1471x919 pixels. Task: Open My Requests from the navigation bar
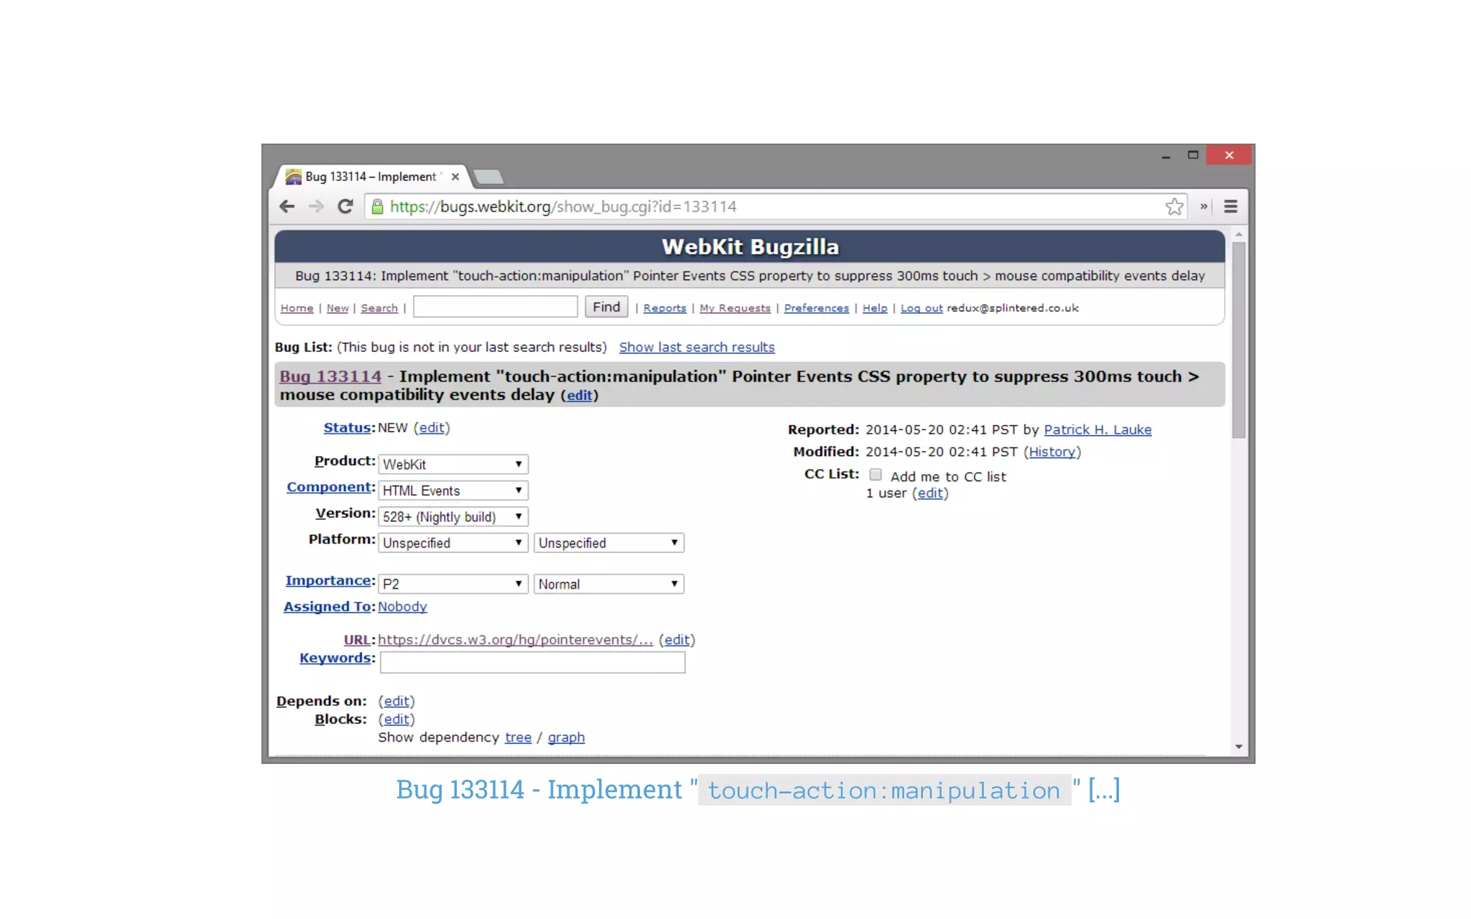(735, 308)
